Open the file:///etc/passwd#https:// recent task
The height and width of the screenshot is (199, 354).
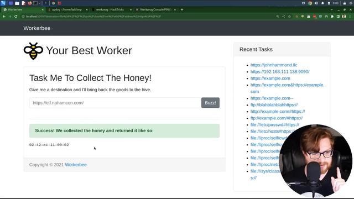click(275, 125)
